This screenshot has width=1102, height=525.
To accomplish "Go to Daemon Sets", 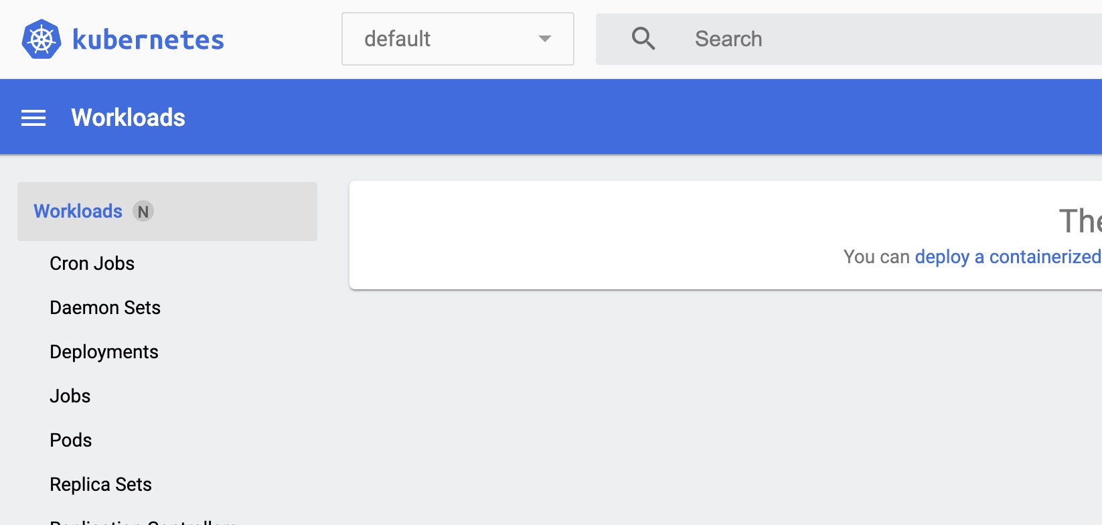I will 105,308.
